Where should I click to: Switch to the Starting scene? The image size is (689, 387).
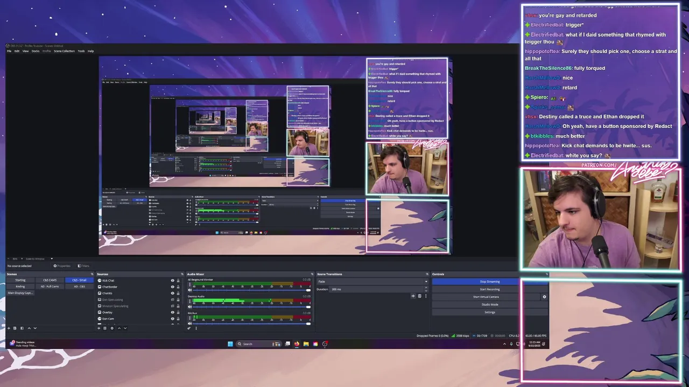coord(20,280)
